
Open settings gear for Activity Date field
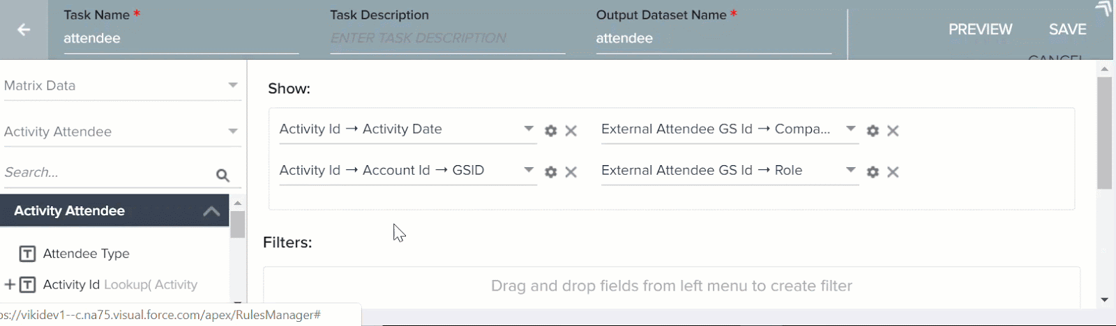click(x=551, y=130)
